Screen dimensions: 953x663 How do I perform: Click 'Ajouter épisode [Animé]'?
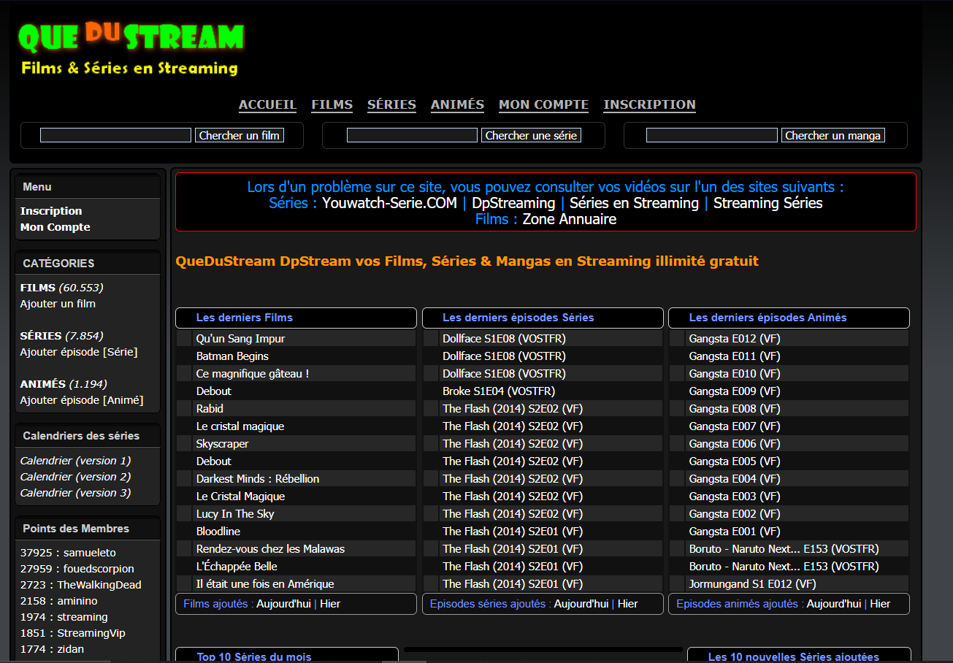[x=82, y=400]
